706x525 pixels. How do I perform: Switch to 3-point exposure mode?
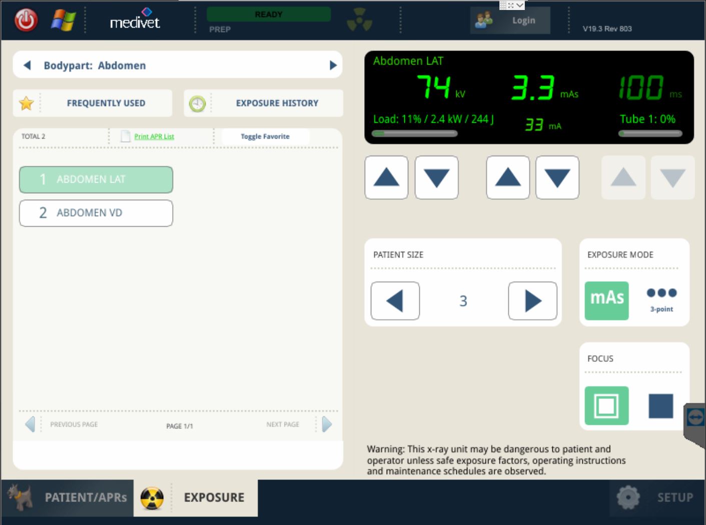pyautogui.click(x=661, y=299)
